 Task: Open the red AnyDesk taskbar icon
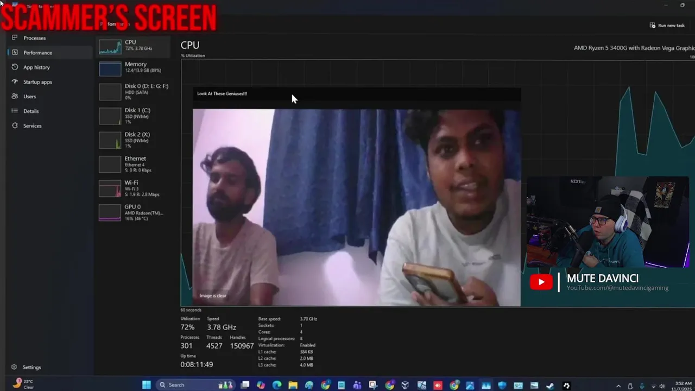(x=438, y=385)
